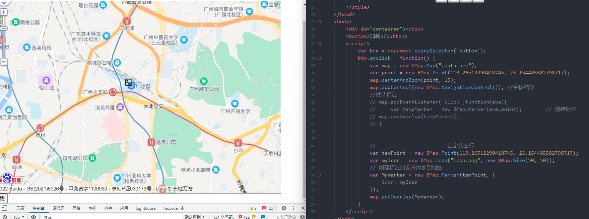Click the 西村 metro station icon
589x219 pixels.
coord(40,128)
